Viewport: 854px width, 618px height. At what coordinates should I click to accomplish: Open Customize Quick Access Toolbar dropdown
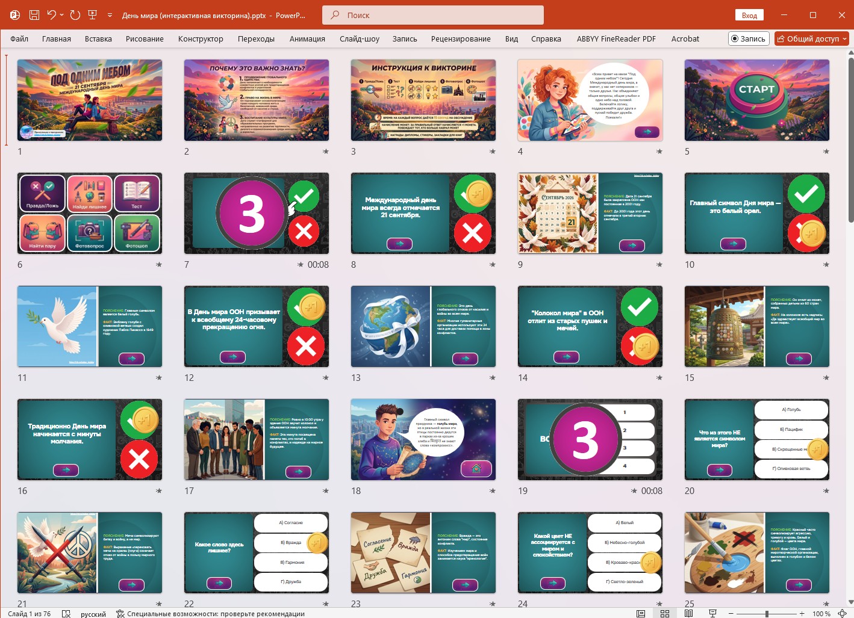[110, 15]
